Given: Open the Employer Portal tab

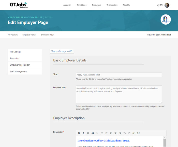Looking at the screenshot, I should click(29, 35).
